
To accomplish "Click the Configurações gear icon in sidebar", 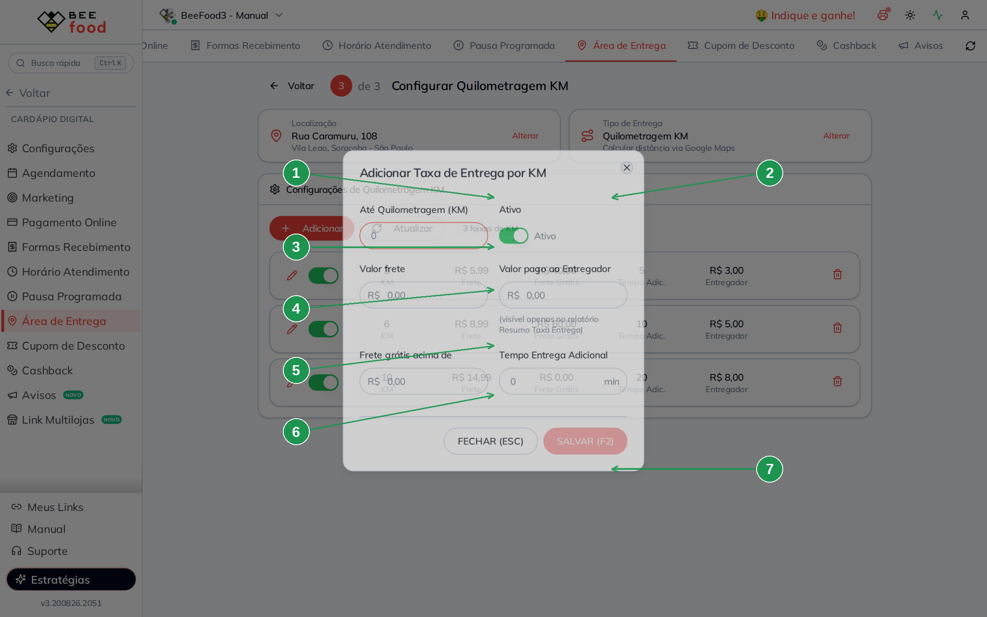I will pos(12,148).
